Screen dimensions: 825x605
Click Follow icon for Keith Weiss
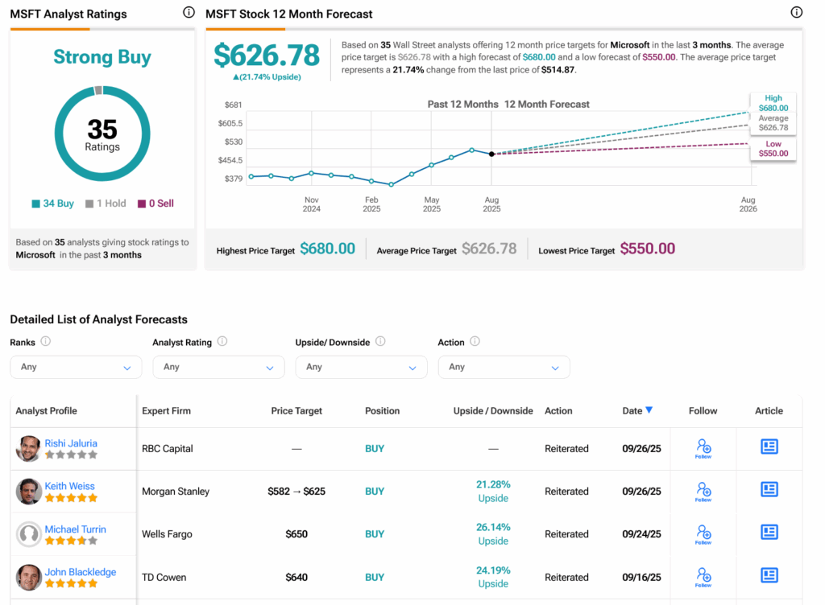pos(703,491)
